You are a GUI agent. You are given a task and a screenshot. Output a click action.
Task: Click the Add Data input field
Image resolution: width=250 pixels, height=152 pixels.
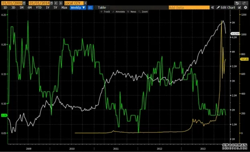point(189,7)
